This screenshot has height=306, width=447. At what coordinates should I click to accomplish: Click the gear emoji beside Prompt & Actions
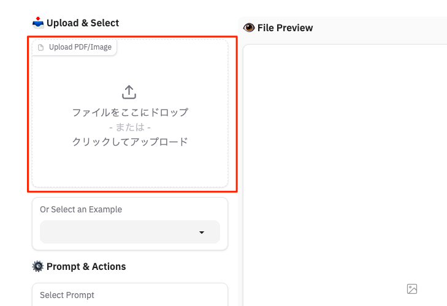(37, 266)
